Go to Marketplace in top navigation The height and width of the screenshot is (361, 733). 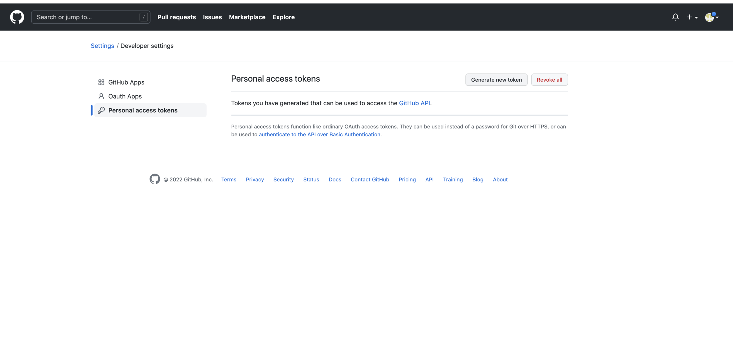pyautogui.click(x=247, y=17)
